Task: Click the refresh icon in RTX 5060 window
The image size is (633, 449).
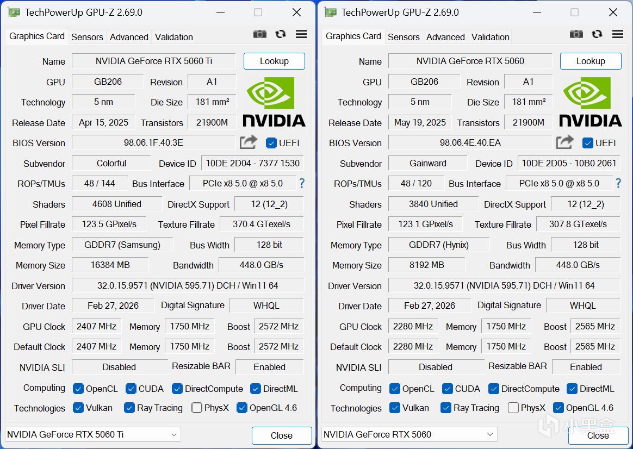Action: coord(597,34)
